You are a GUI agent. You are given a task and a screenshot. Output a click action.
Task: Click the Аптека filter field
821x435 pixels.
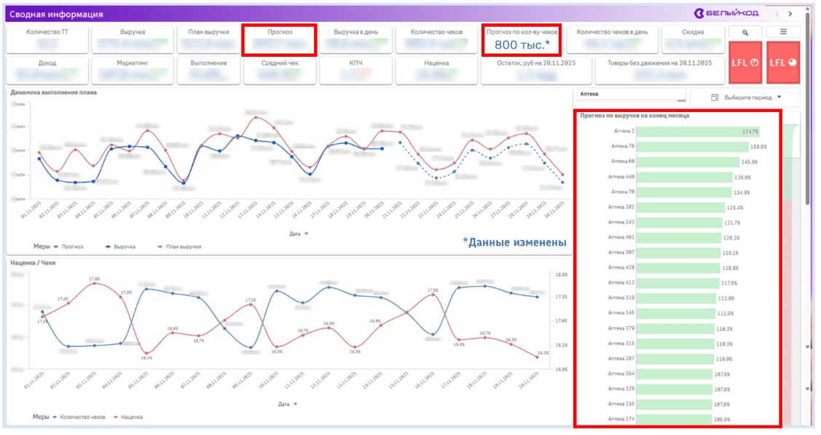coord(630,95)
